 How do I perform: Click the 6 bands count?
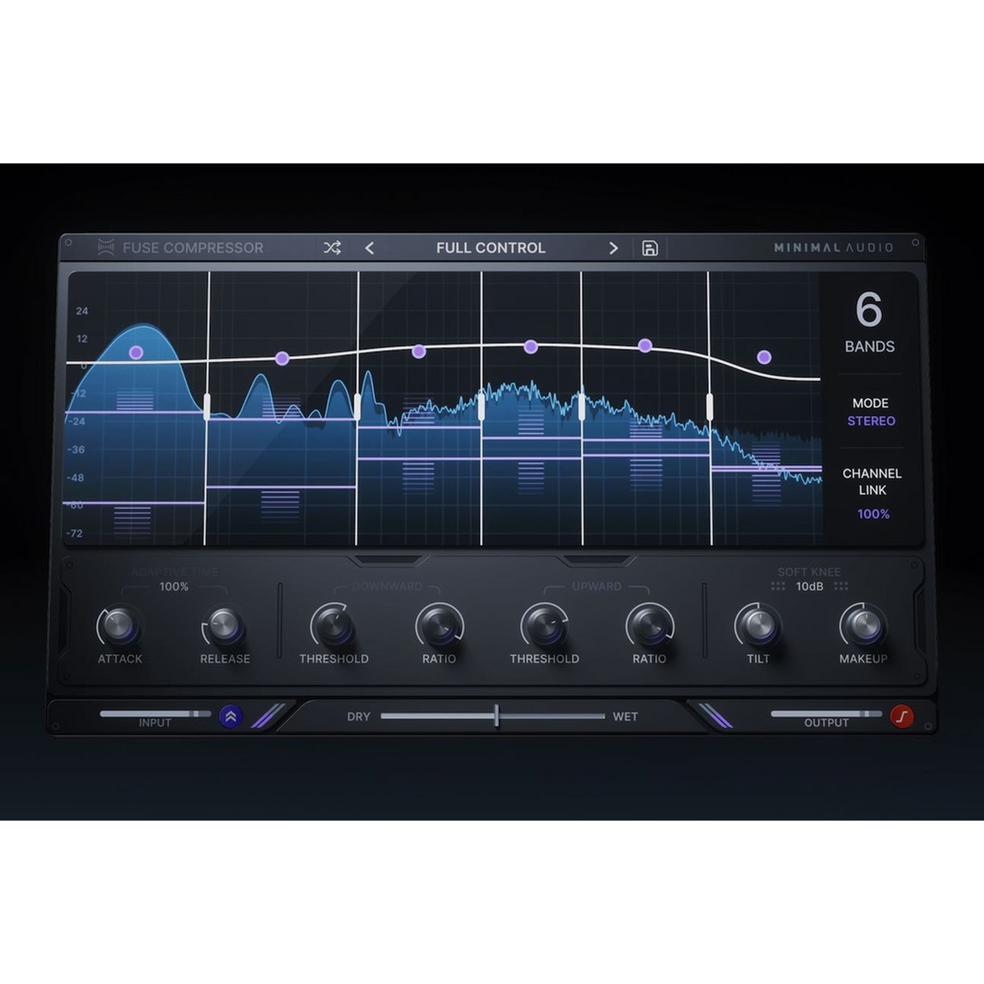point(868,311)
